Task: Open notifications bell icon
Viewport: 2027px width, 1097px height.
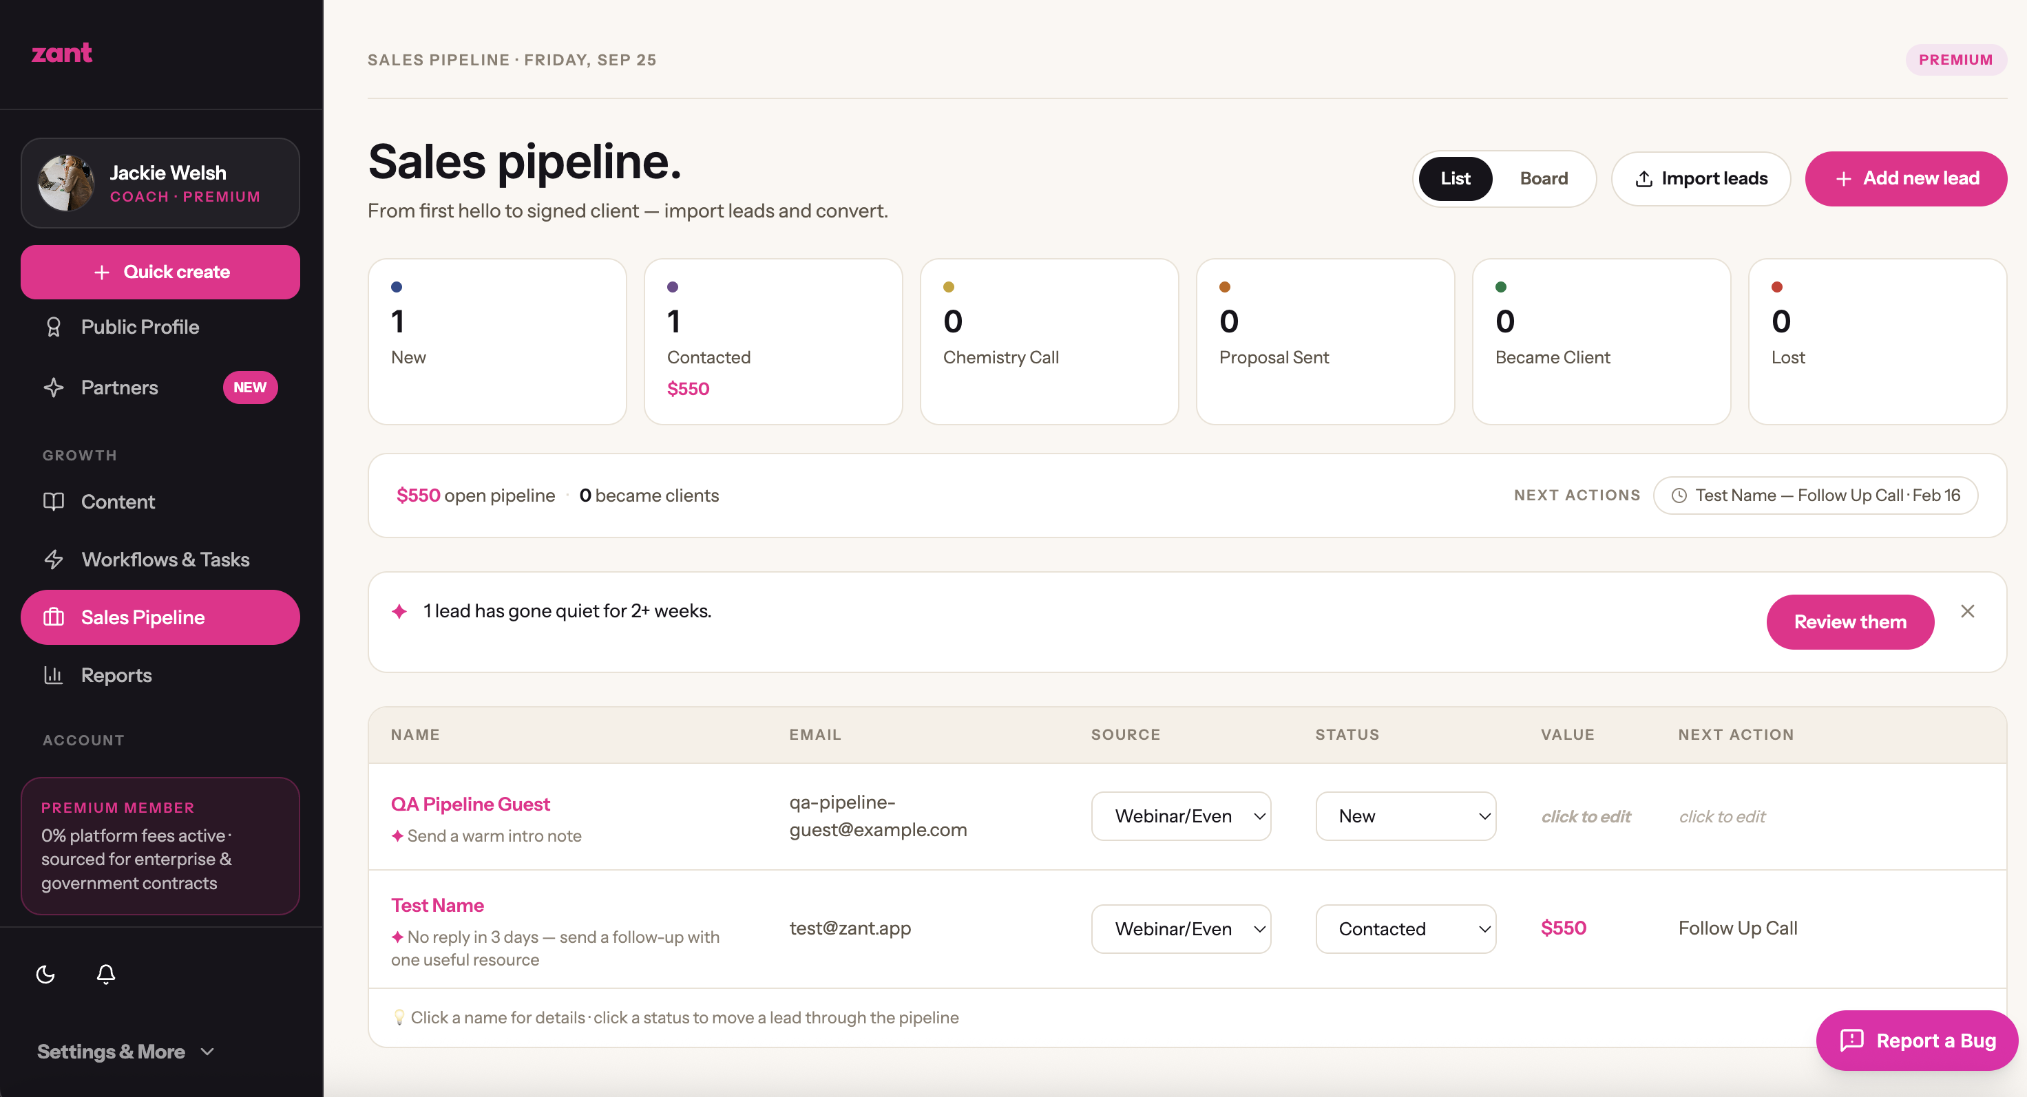Action: (x=106, y=974)
